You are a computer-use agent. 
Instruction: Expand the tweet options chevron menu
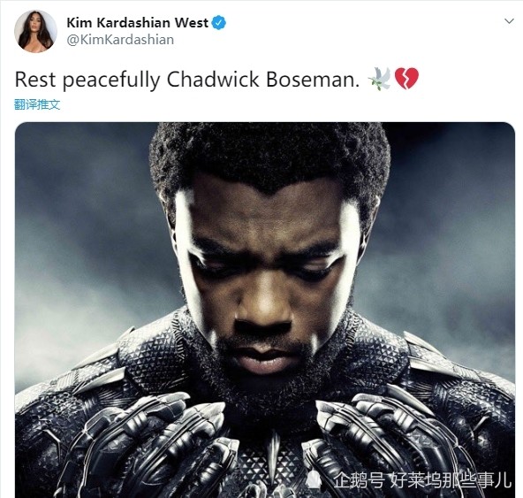click(509, 21)
